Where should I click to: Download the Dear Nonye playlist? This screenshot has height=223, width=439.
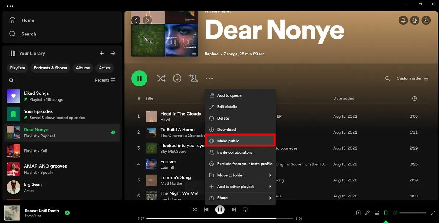(x=177, y=78)
